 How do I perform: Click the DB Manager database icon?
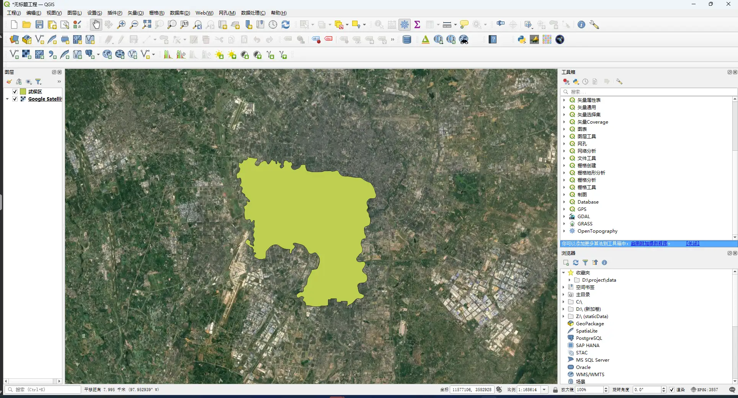point(407,39)
